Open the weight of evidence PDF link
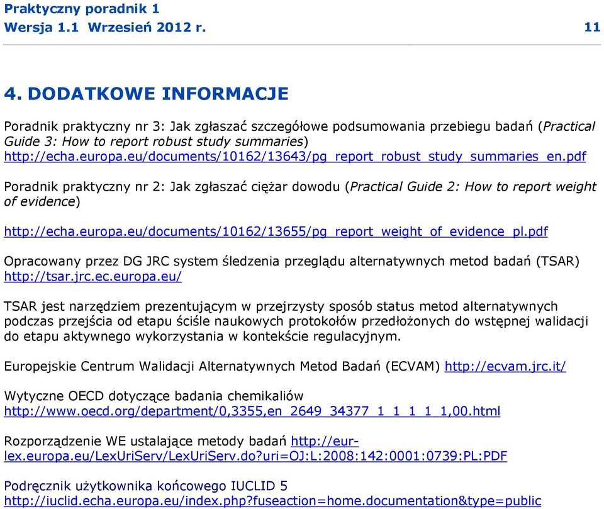This screenshot has height=509, width=604. [276, 232]
